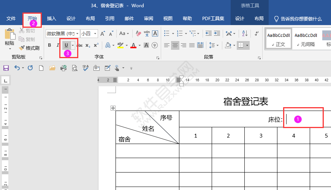Apply the yellow text highlight color
331x190 pixels.
coord(120,45)
